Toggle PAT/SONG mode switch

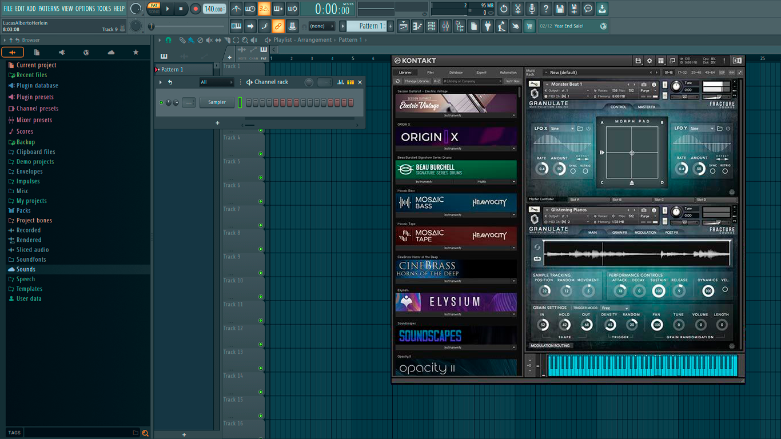click(x=154, y=9)
